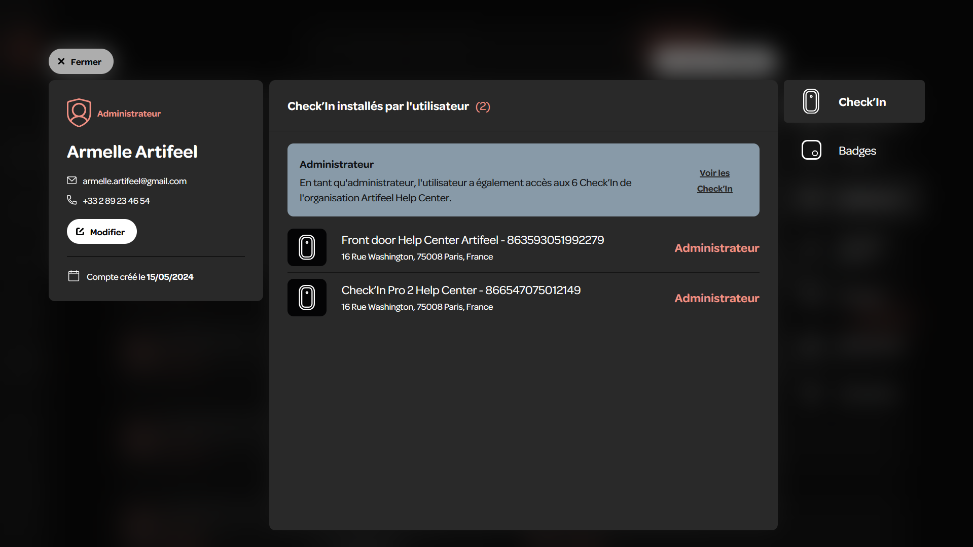Image resolution: width=973 pixels, height=547 pixels.
Task: Click the envelope icon beside the email
Action: click(x=72, y=180)
